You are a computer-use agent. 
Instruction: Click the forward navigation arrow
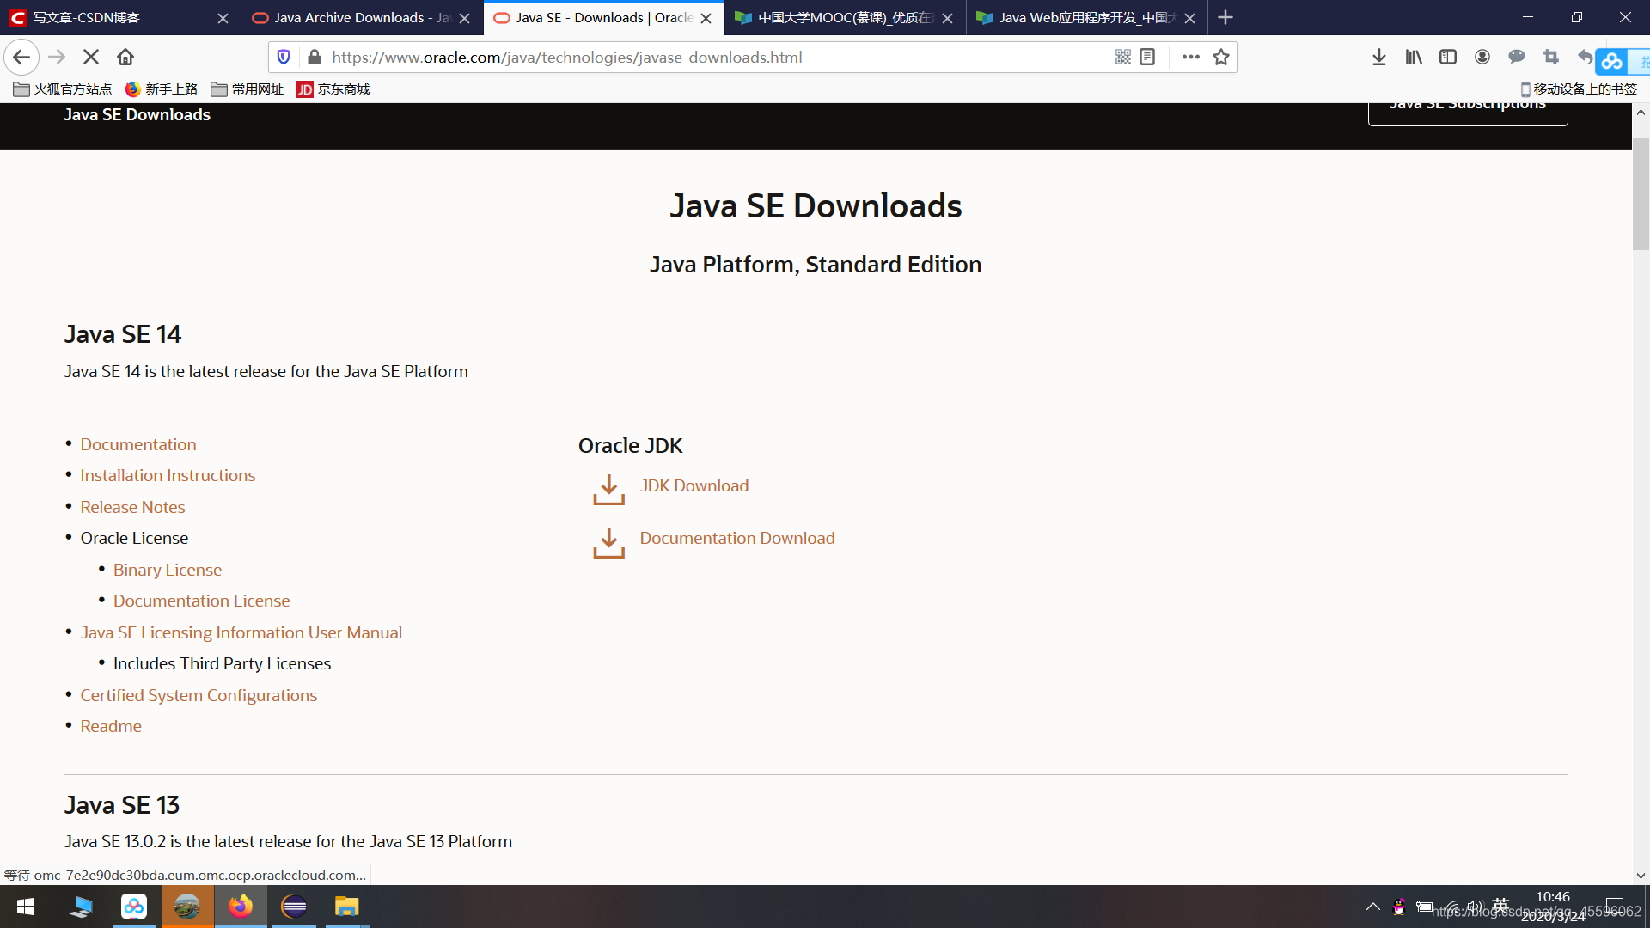click(57, 57)
